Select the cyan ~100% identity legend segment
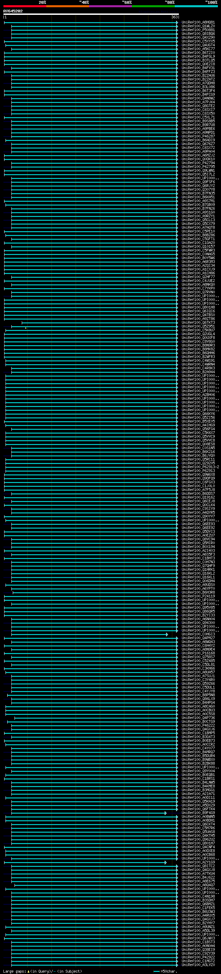Screen dimensions: 221x974 [196, 7]
